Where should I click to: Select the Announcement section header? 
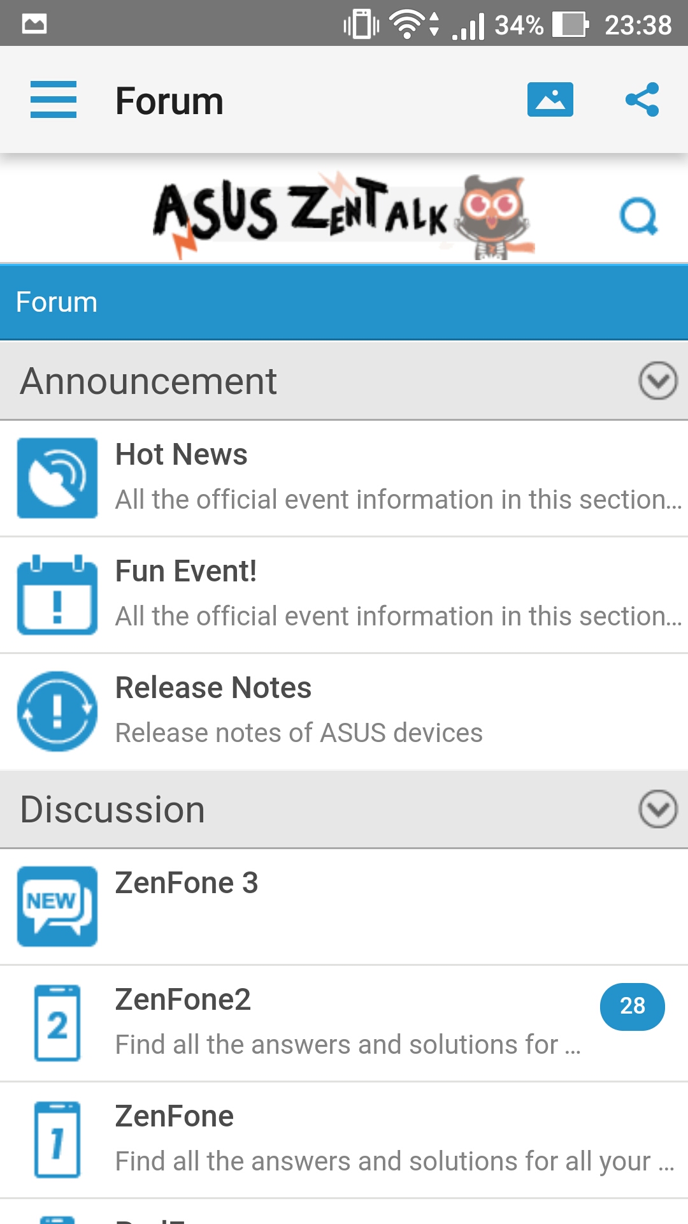coord(344,381)
